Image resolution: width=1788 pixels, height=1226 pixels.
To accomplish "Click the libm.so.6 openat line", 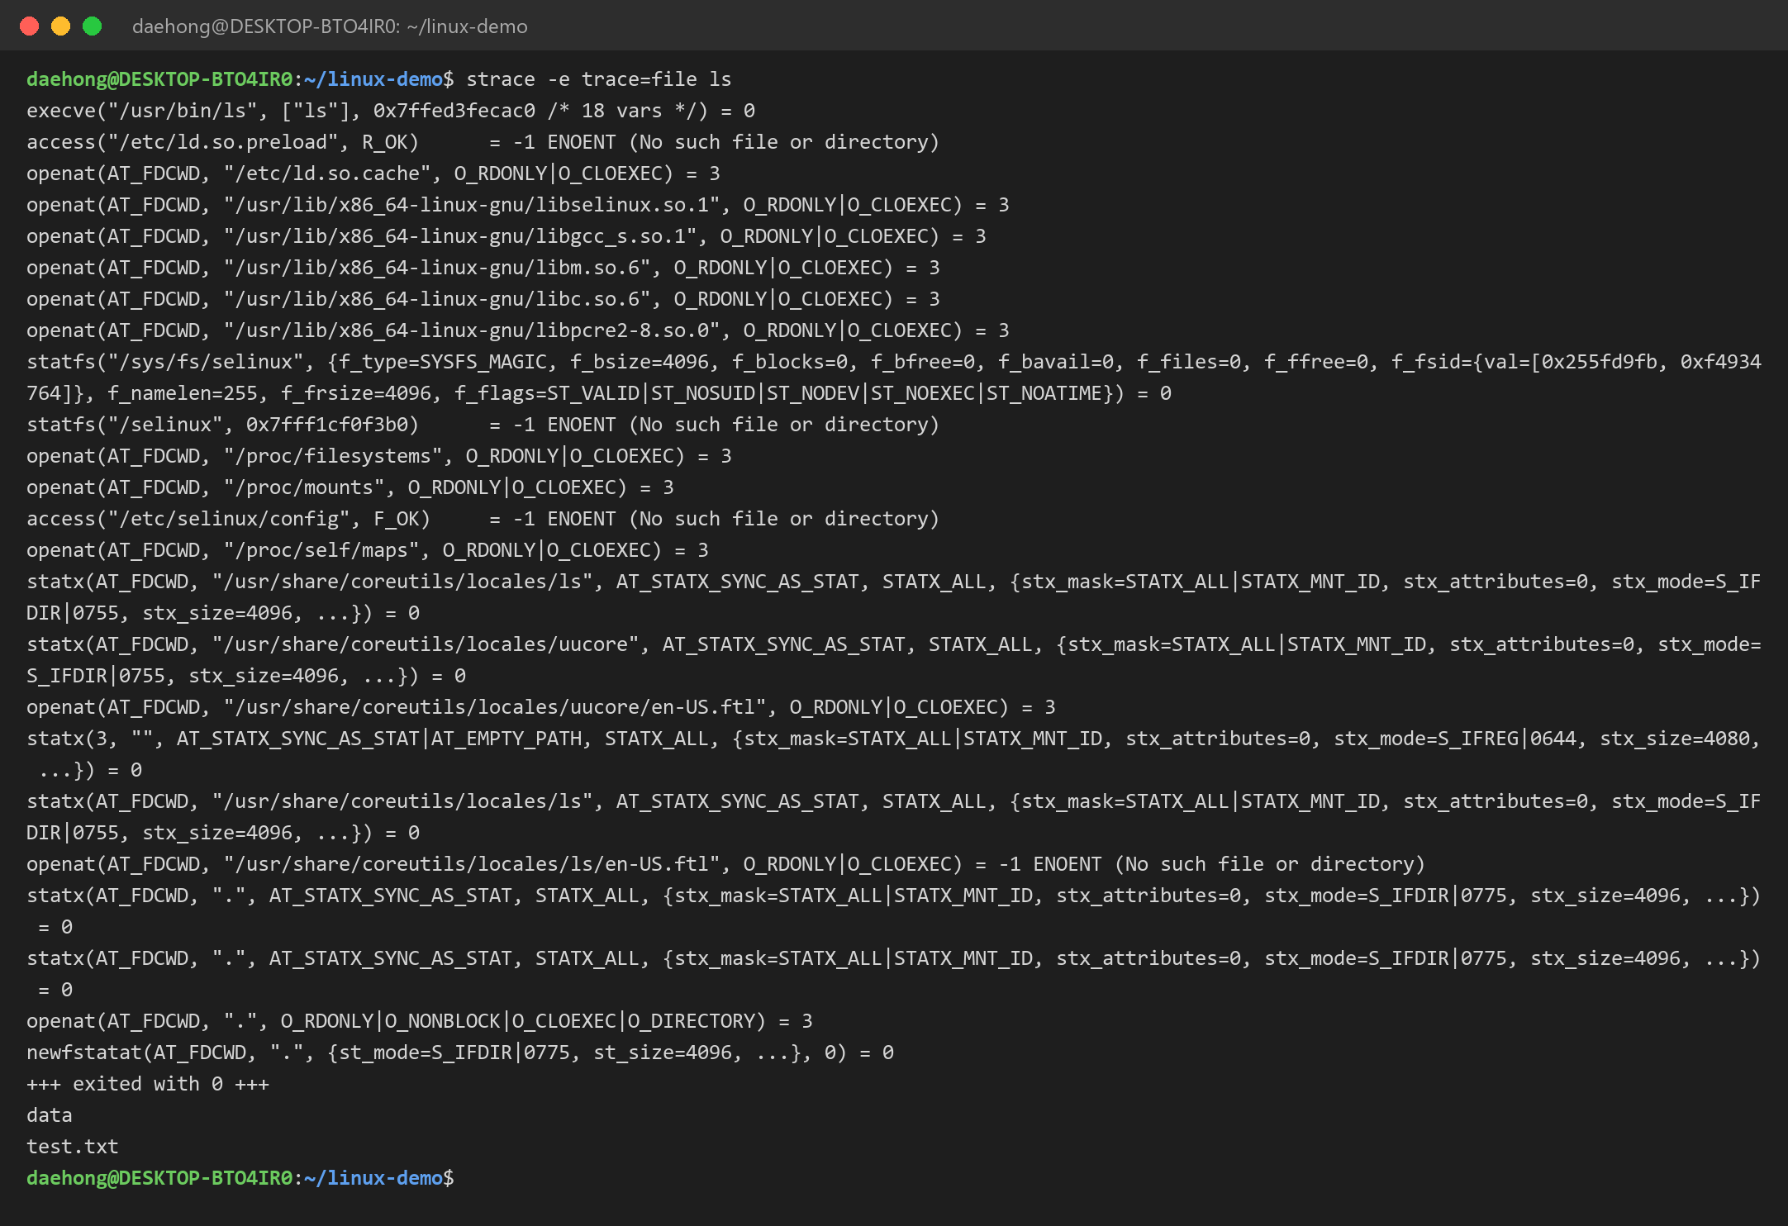I will click(483, 268).
